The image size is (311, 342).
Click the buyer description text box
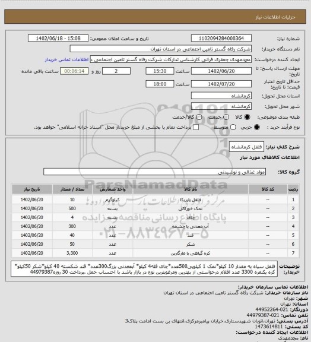pyautogui.click(x=144, y=269)
